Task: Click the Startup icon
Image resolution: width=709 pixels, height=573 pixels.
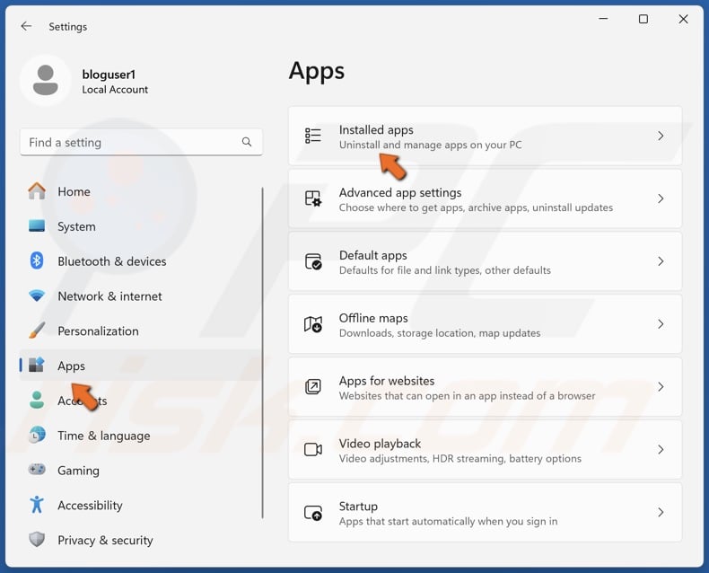Action: pyautogui.click(x=313, y=512)
